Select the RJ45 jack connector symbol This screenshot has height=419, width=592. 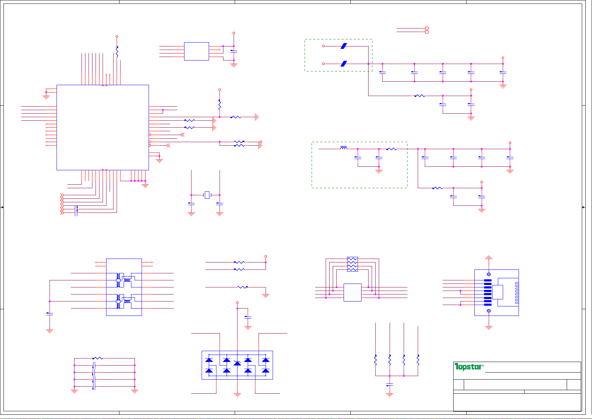click(496, 293)
